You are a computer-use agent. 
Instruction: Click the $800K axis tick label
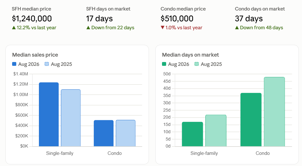point(22,105)
